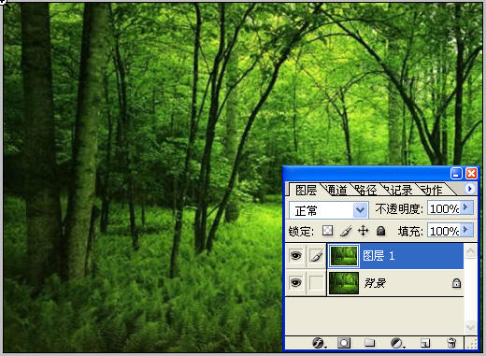The height and width of the screenshot is (356, 486).
Task: Select 背景 layer thumbnail
Action: (344, 283)
